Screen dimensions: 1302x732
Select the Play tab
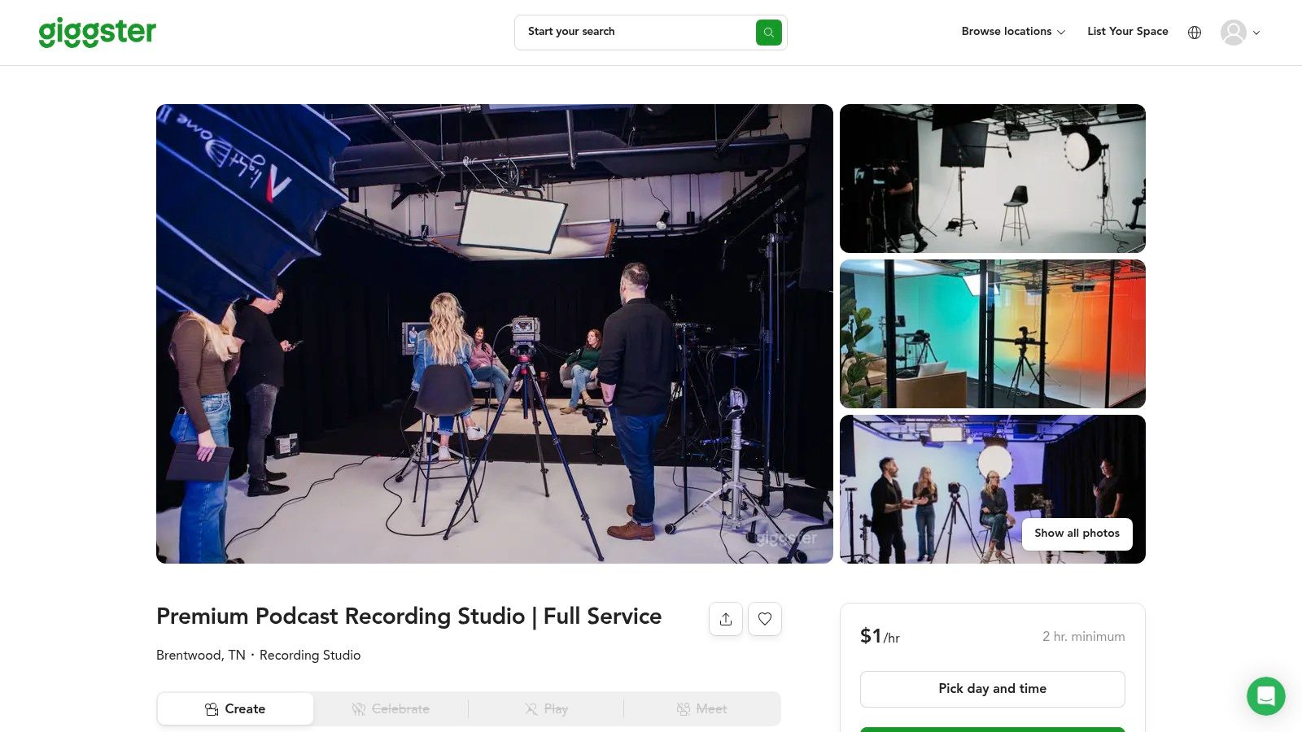point(546,709)
